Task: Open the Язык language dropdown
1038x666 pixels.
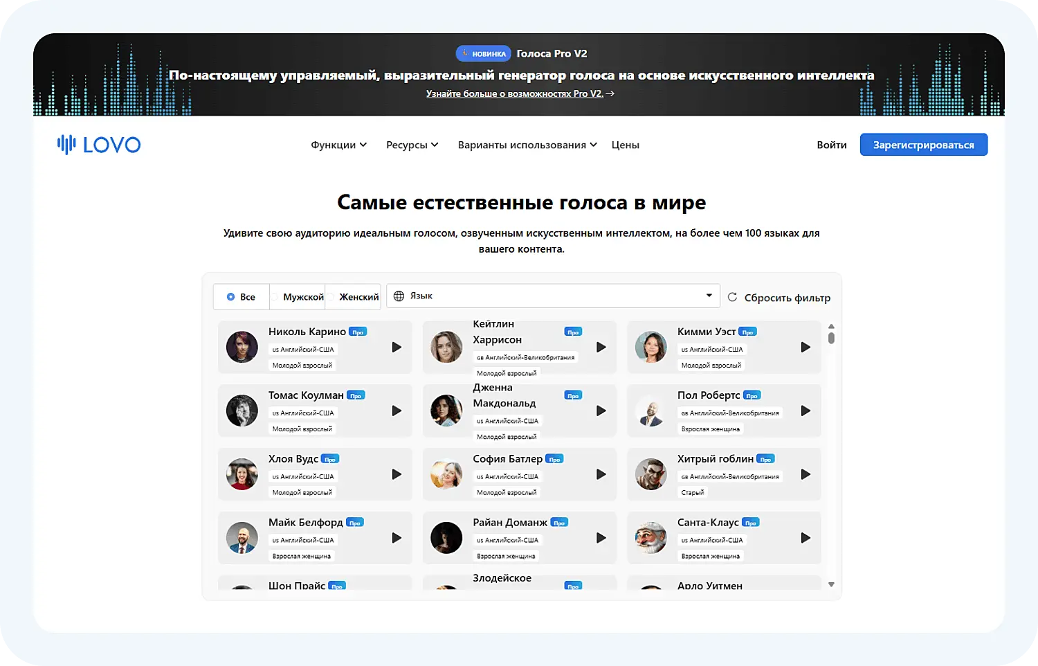Action: tap(552, 296)
